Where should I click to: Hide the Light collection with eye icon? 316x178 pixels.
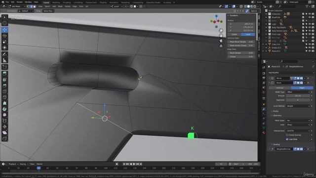310,24
